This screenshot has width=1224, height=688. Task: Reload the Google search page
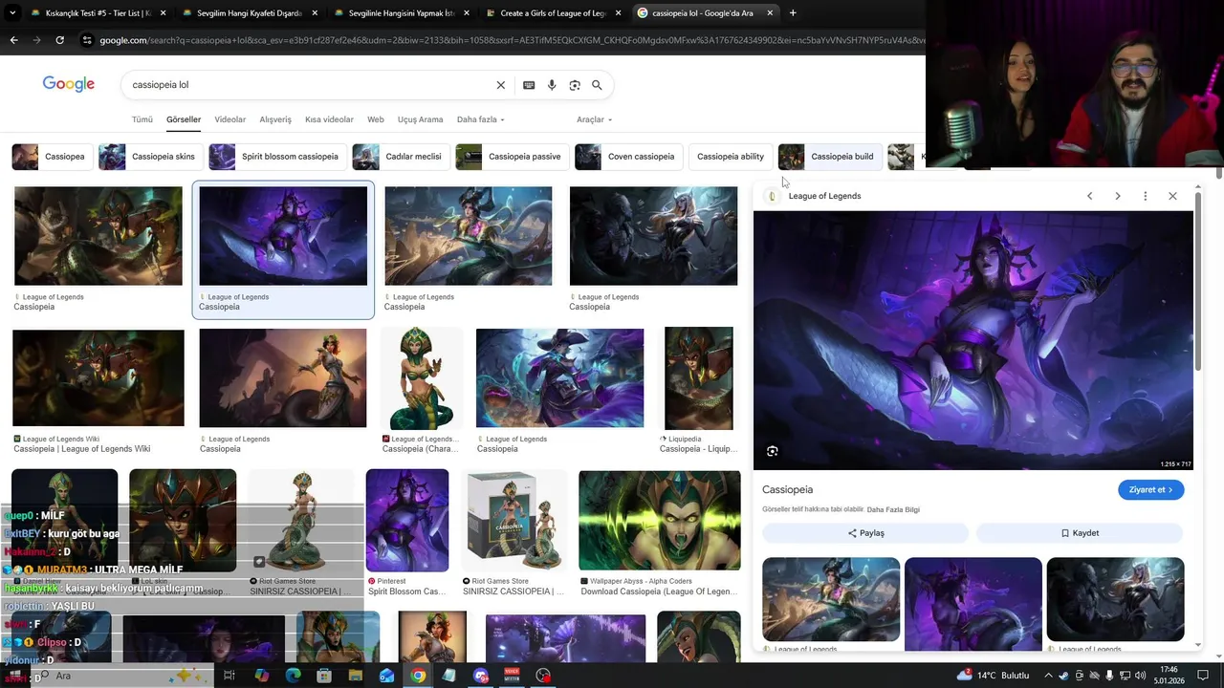click(59, 40)
